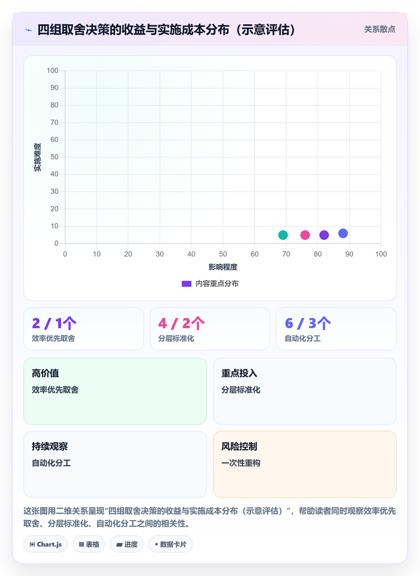The width and height of the screenshot is (420, 576).
Task: Open the 2 / 1个 效率优先取舍 stat card
Action: (x=84, y=329)
